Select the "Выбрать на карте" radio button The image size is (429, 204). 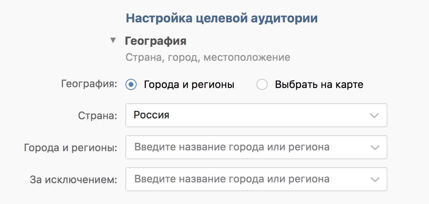pos(262,85)
